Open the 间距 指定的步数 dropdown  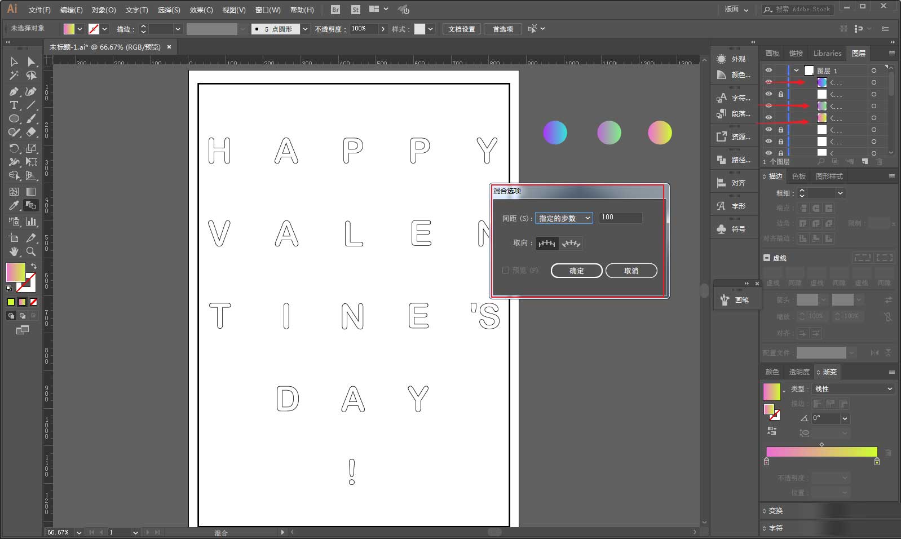tap(564, 218)
